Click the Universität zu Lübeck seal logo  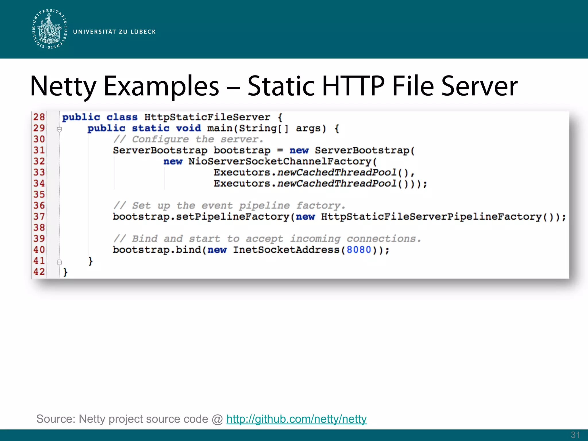point(50,29)
